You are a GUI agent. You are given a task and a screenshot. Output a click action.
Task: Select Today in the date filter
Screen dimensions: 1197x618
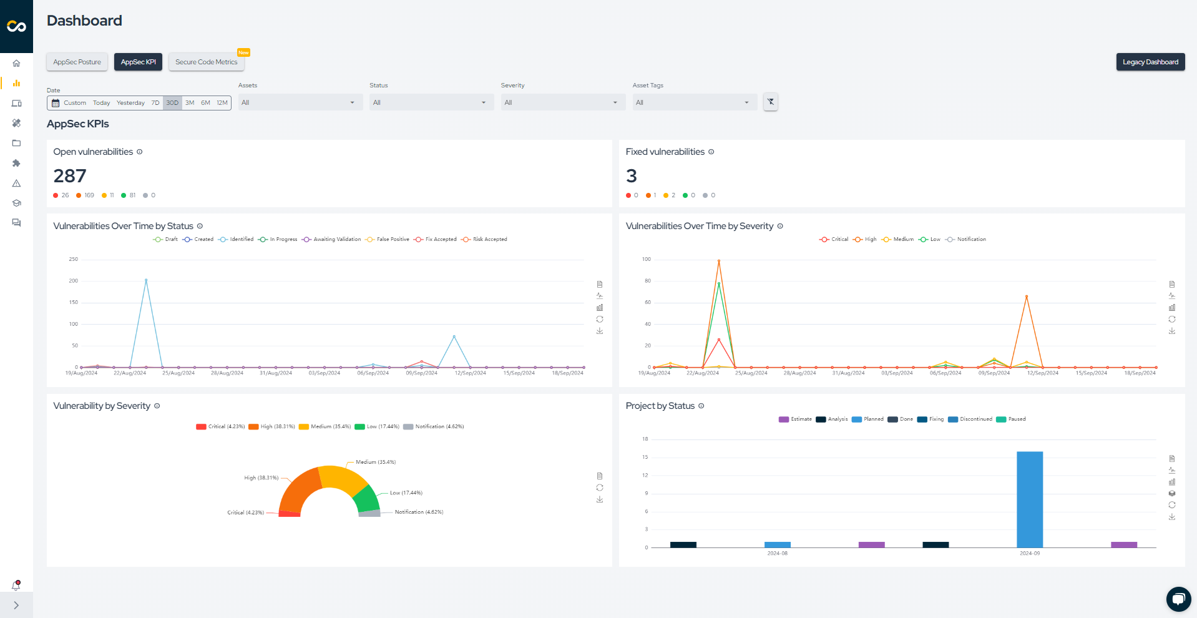pyautogui.click(x=101, y=103)
